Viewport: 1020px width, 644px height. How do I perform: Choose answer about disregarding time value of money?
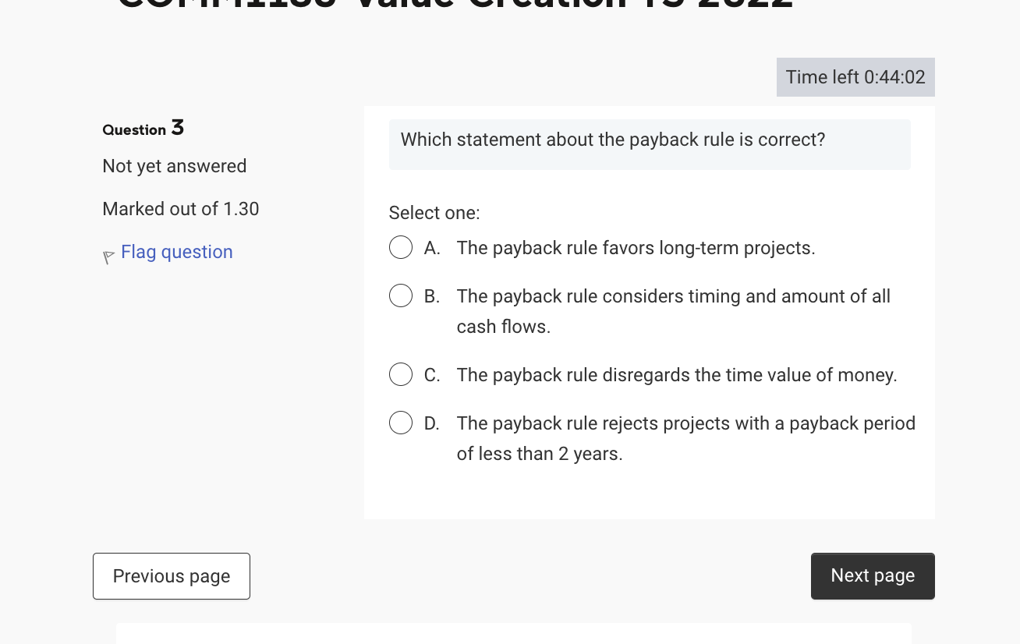point(677,375)
